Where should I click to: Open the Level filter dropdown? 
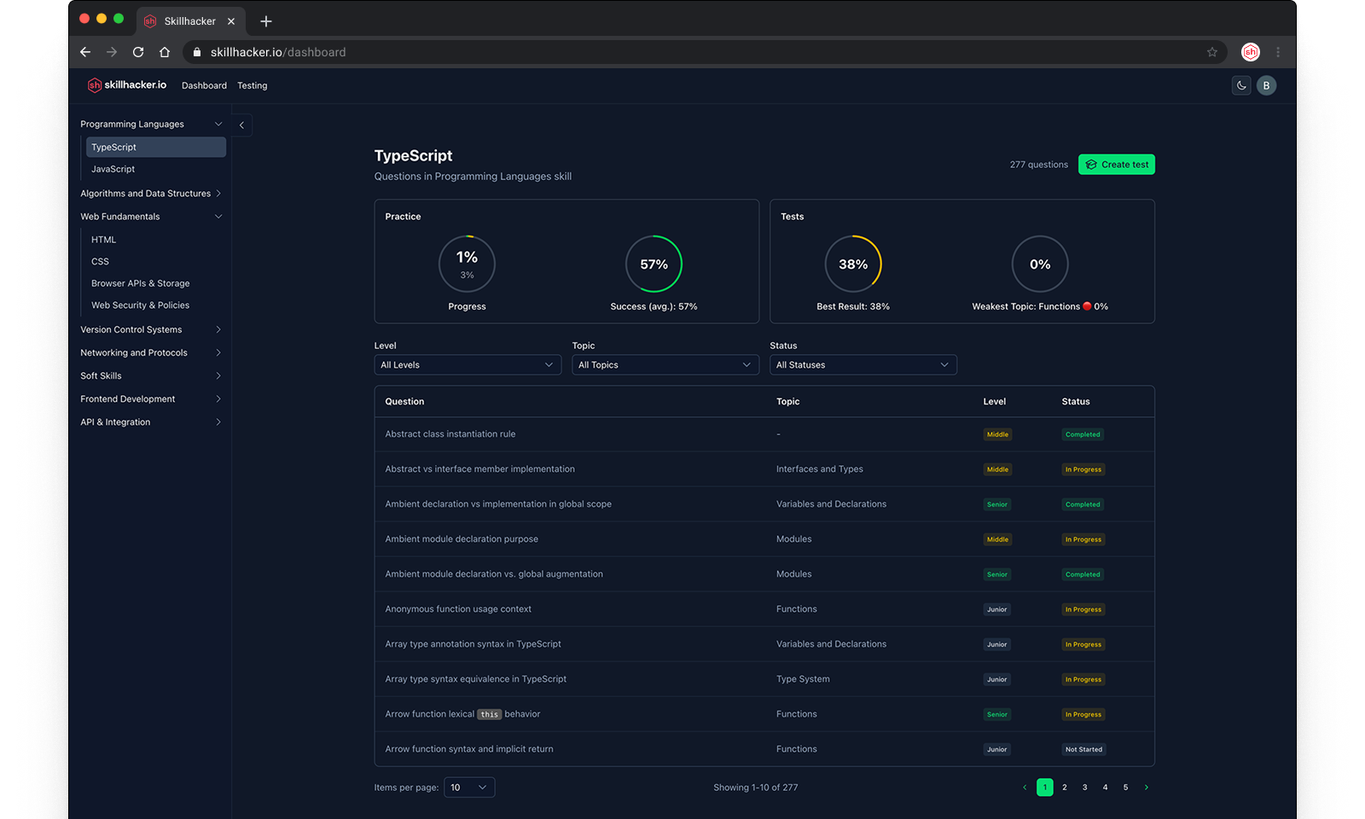tap(467, 365)
